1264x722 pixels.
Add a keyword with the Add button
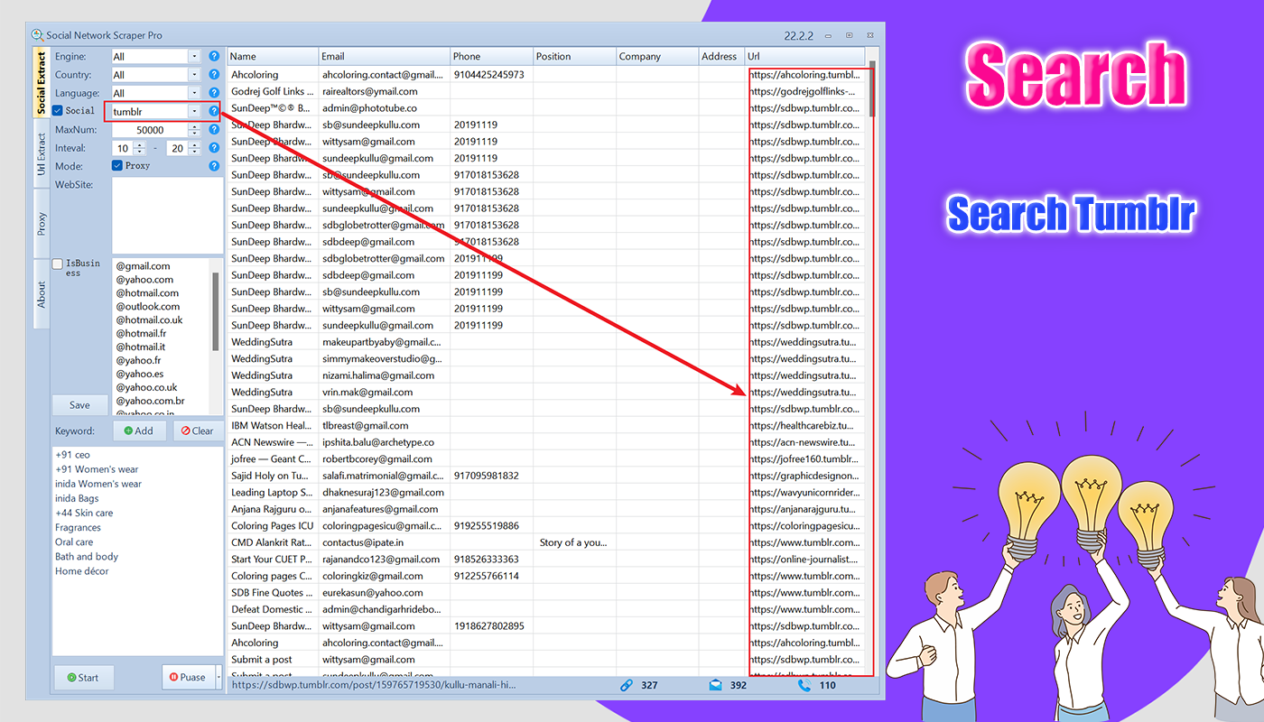[x=139, y=430]
